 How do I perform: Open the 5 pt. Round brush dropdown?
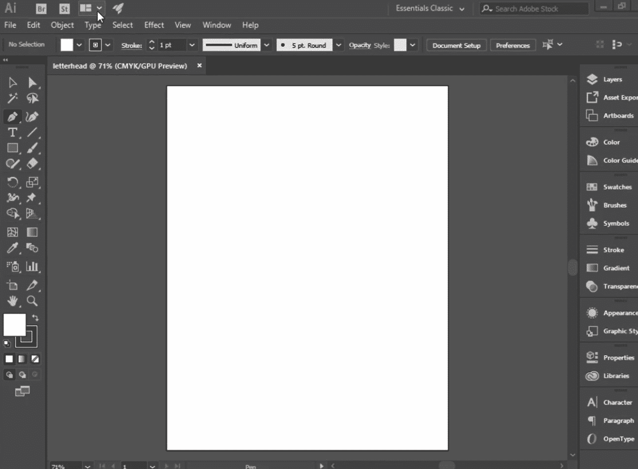339,45
